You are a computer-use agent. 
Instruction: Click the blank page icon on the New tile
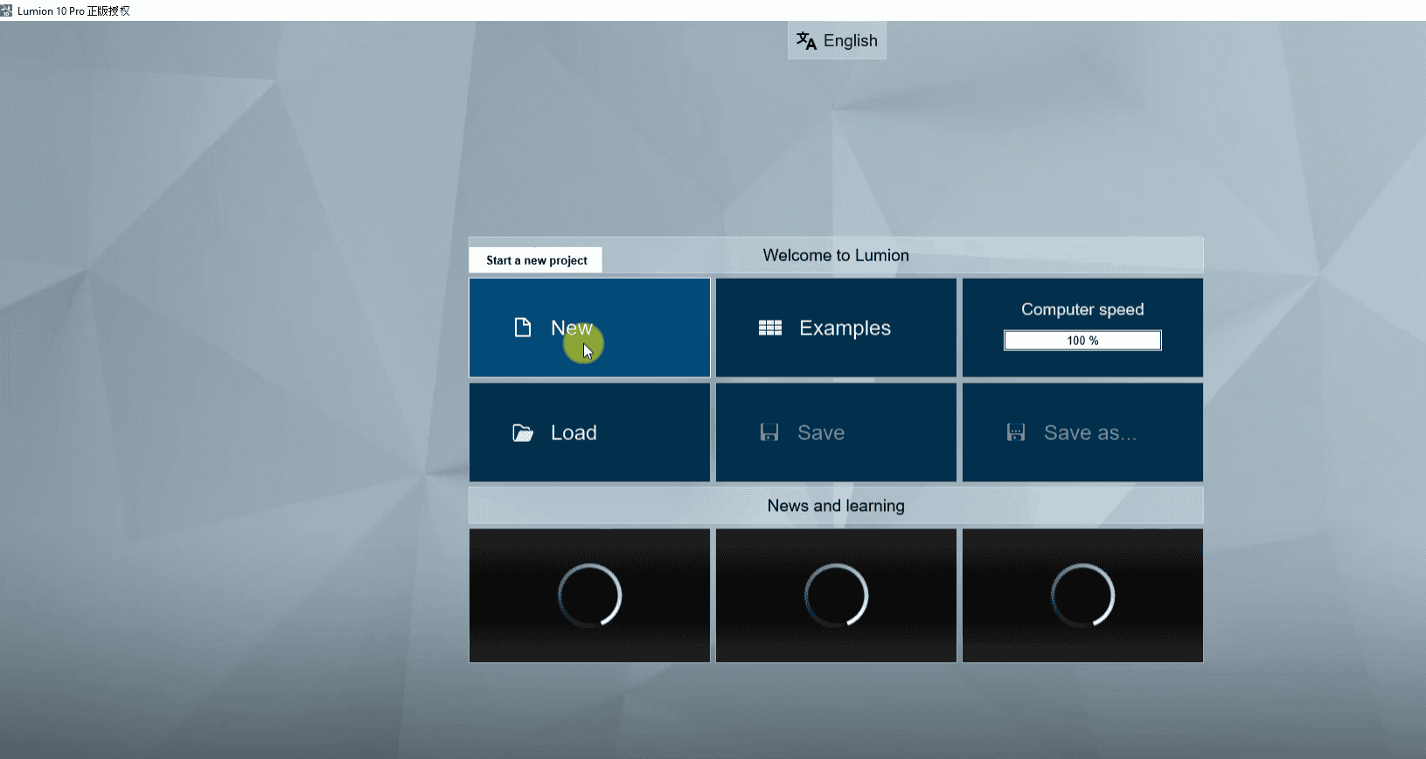[523, 328]
